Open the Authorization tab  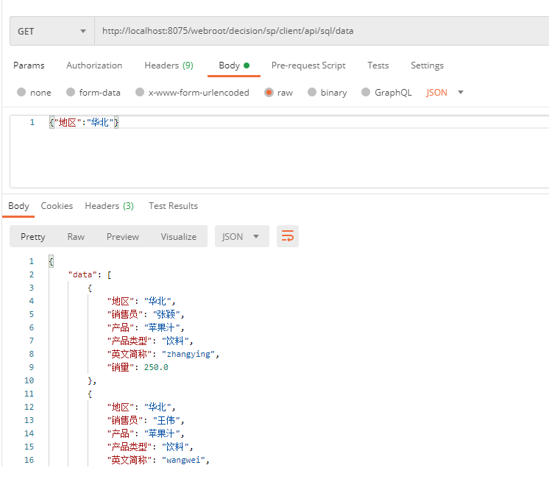pyautogui.click(x=94, y=65)
